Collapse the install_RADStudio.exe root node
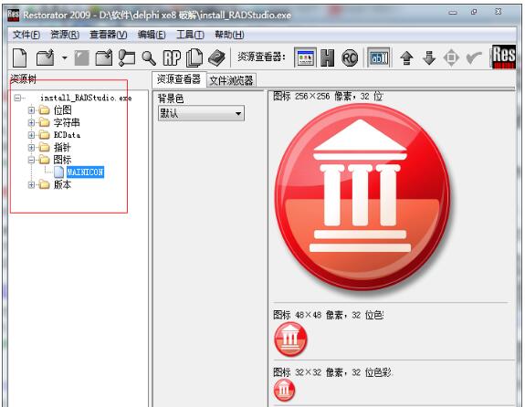Image resolution: width=525 pixels, height=407 pixels. coord(17,98)
